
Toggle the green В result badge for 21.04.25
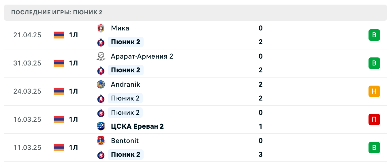tap(374, 35)
